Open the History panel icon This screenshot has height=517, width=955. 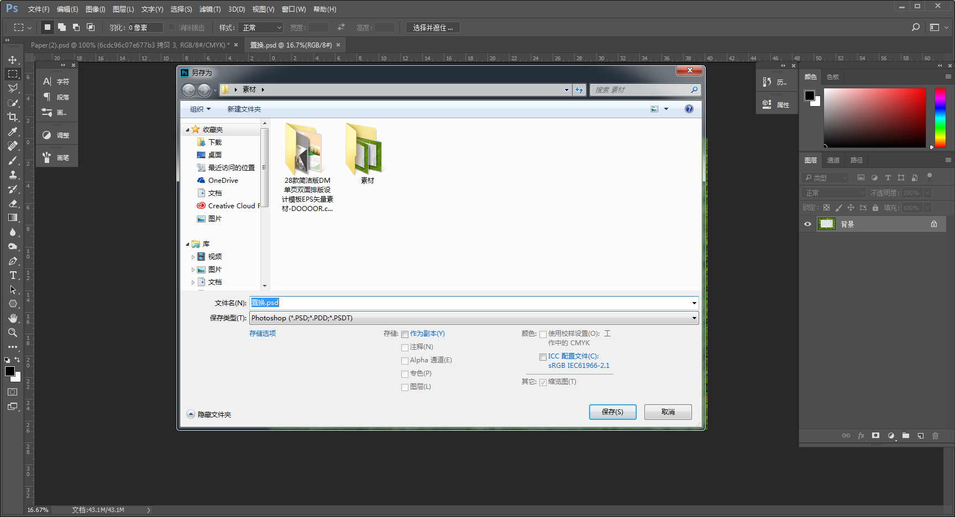767,82
